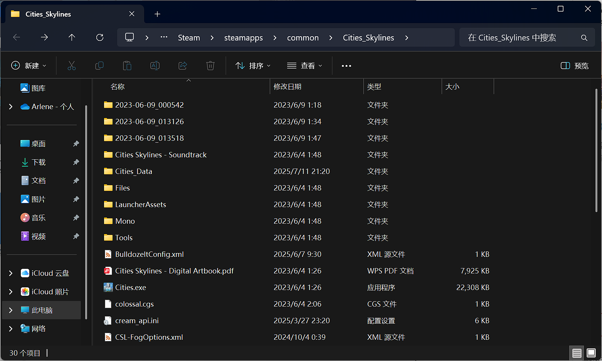Click the search magnifier icon
602x361 pixels.
pyautogui.click(x=584, y=38)
